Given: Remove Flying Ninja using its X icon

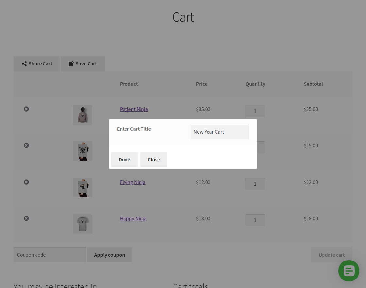Looking at the screenshot, I should pos(26,182).
